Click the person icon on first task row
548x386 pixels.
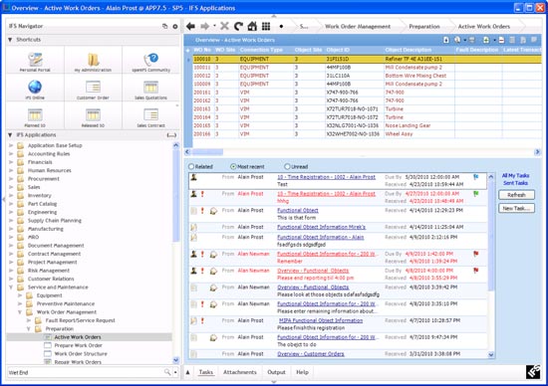coord(193,177)
